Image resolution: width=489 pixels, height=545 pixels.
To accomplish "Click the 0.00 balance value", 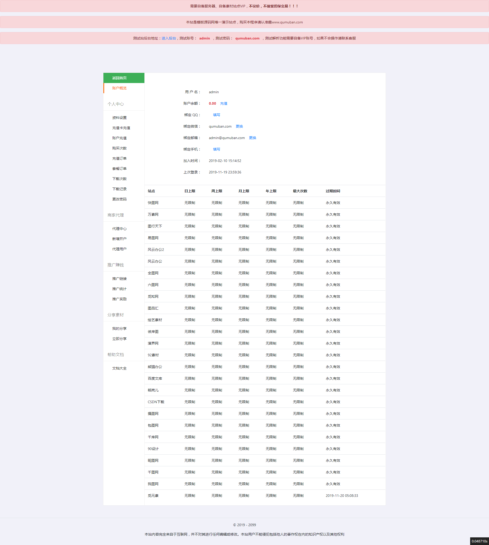I will (x=212, y=103).
